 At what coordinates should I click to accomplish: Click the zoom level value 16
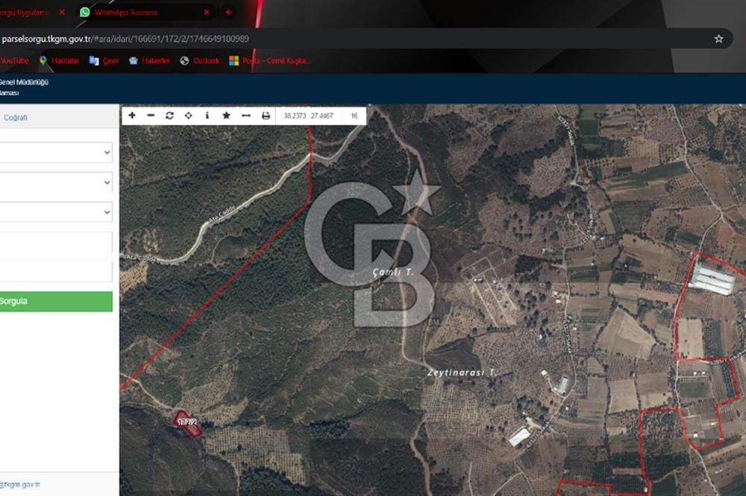(x=354, y=116)
